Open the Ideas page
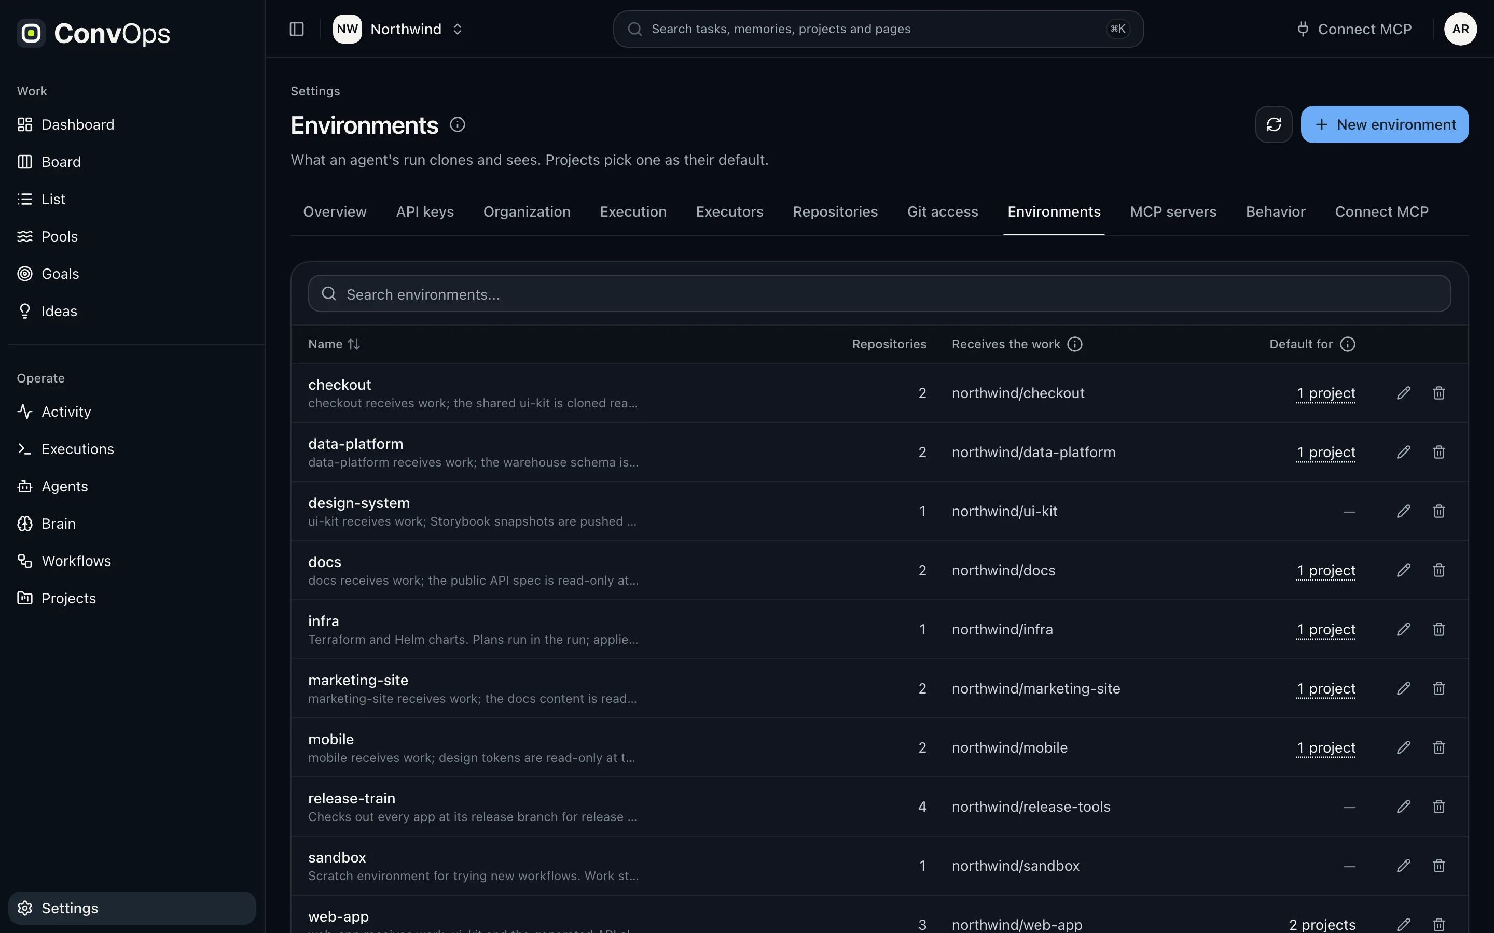1494x933 pixels. [x=132, y=311]
